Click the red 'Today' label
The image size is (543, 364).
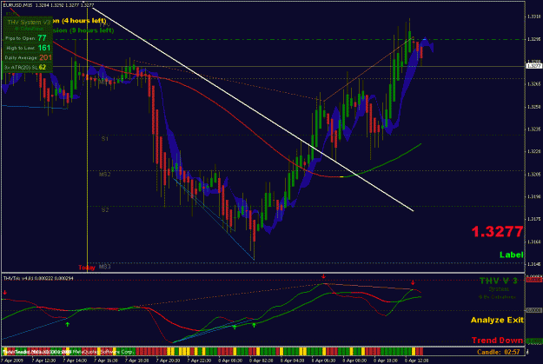tap(87, 268)
